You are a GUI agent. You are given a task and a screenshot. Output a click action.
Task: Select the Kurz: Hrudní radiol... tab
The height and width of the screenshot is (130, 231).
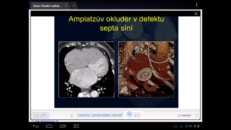47,6
